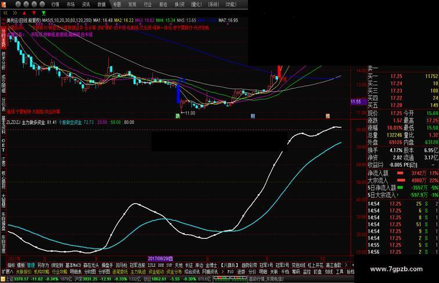The width and height of the screenshot is (439, 283).
Task: Click the green 跌 marker on chart axis
Action: 178,116
